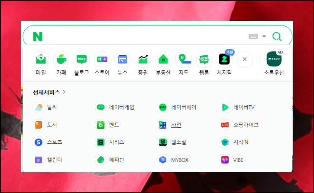Click the 웹소설 label text
Screen dimensions: 314x193
[178, 142]
